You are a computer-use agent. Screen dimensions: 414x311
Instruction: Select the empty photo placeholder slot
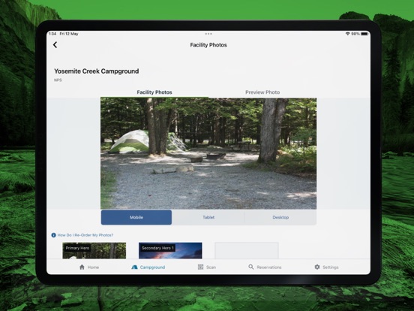(247, 250)
